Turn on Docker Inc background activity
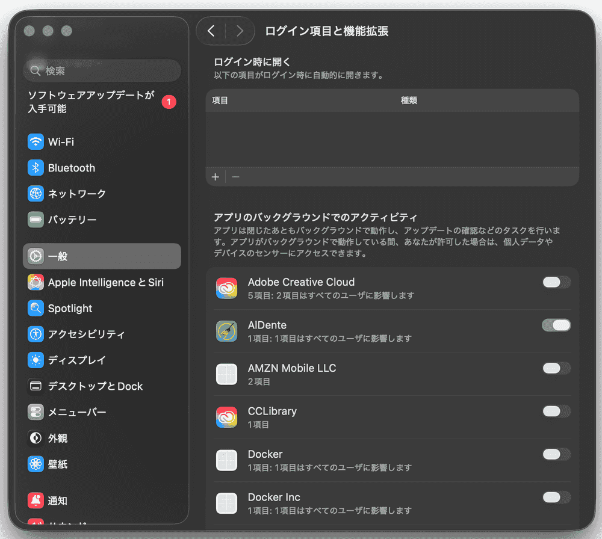This screenshot has height=539, width=602. click(x=556, y=497)
